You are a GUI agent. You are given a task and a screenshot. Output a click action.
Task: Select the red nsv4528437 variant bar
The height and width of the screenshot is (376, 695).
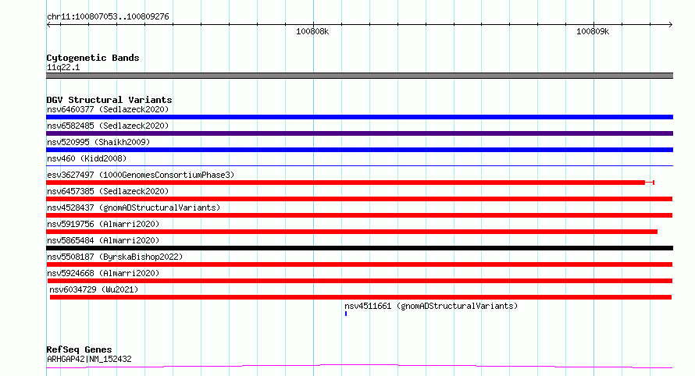[359, 215]
